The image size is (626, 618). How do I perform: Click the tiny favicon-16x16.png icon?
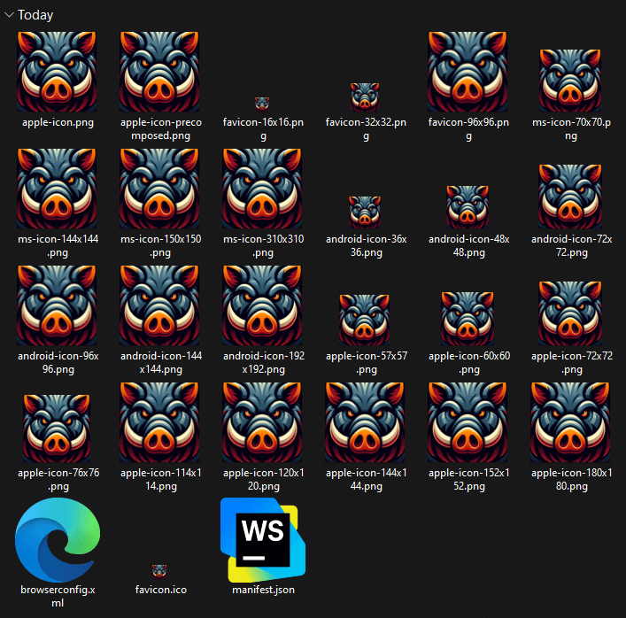pyautogui.click(x=262, y=104)
